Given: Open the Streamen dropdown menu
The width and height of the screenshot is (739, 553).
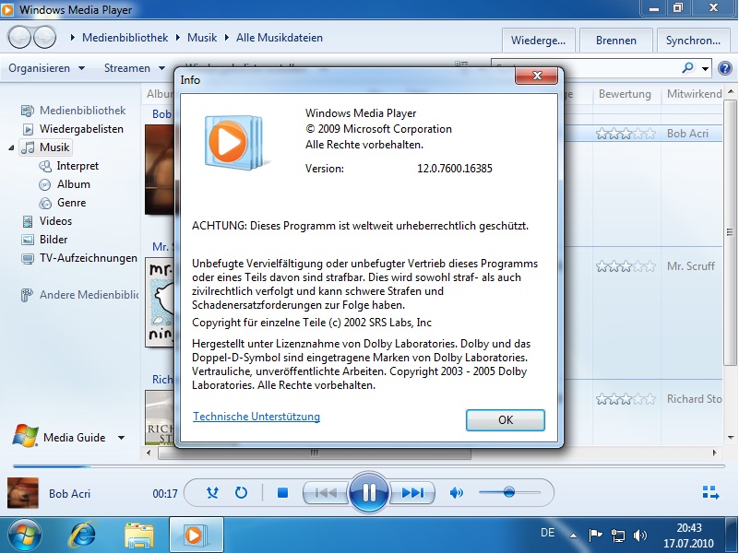Looking at the screenshot, I should [134, 68].
